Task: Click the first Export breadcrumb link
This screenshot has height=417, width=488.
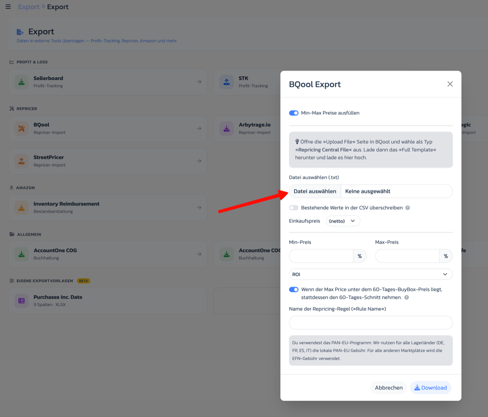Action: point(29,7)
